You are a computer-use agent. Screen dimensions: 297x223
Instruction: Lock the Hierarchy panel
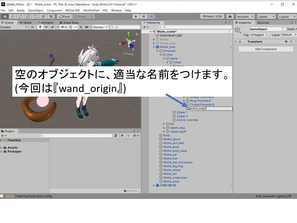pos(226,22)
